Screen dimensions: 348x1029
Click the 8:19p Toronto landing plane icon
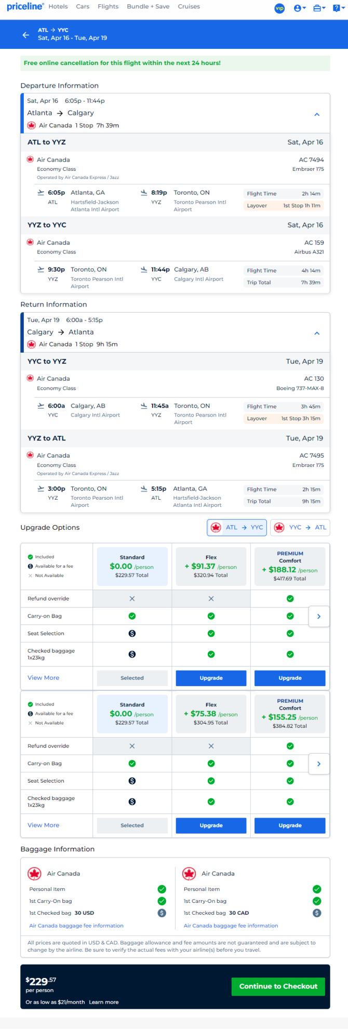144,193
